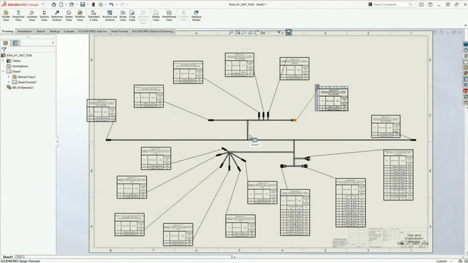
Task: Collapse the Sheet1 tree node
Action: [3, 71]
